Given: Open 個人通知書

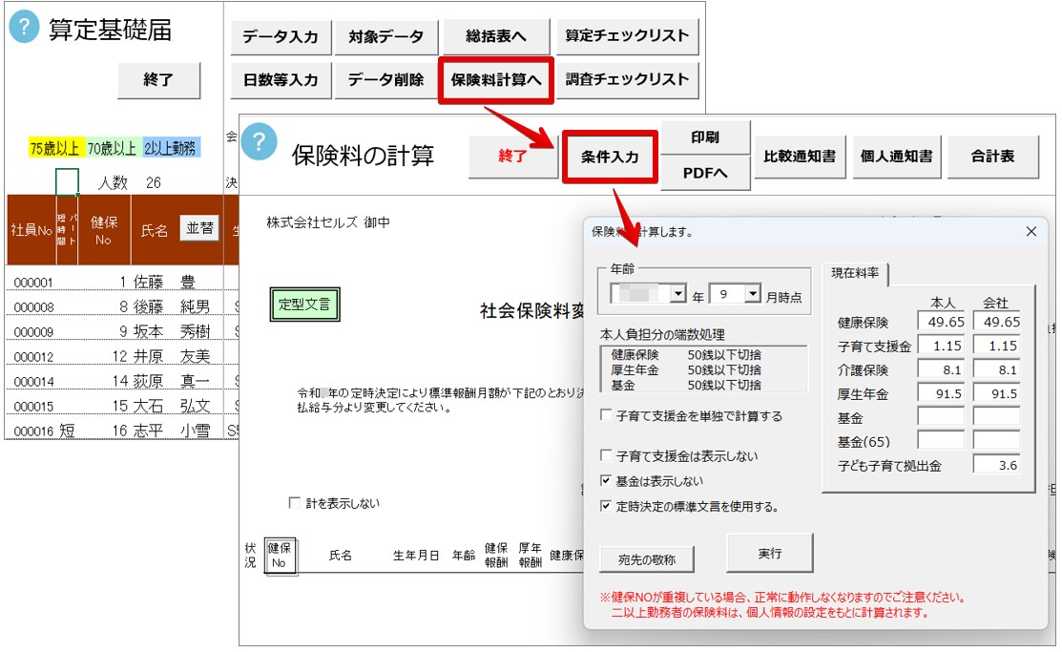Looking at the screenshot, I should click(896, 157).
